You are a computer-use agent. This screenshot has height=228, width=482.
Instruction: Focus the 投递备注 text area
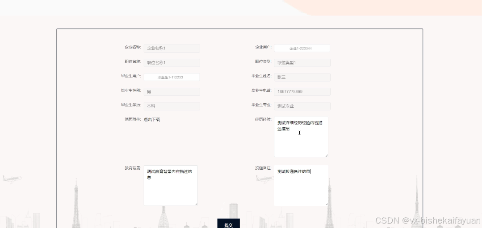tap(301, 185)
